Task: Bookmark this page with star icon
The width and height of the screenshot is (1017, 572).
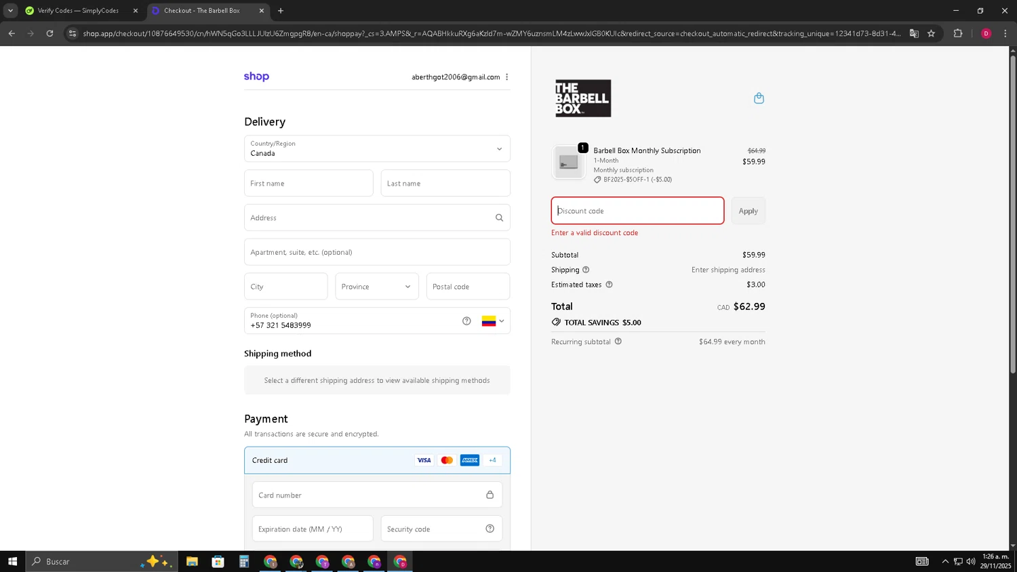Action: coord(931,33)
